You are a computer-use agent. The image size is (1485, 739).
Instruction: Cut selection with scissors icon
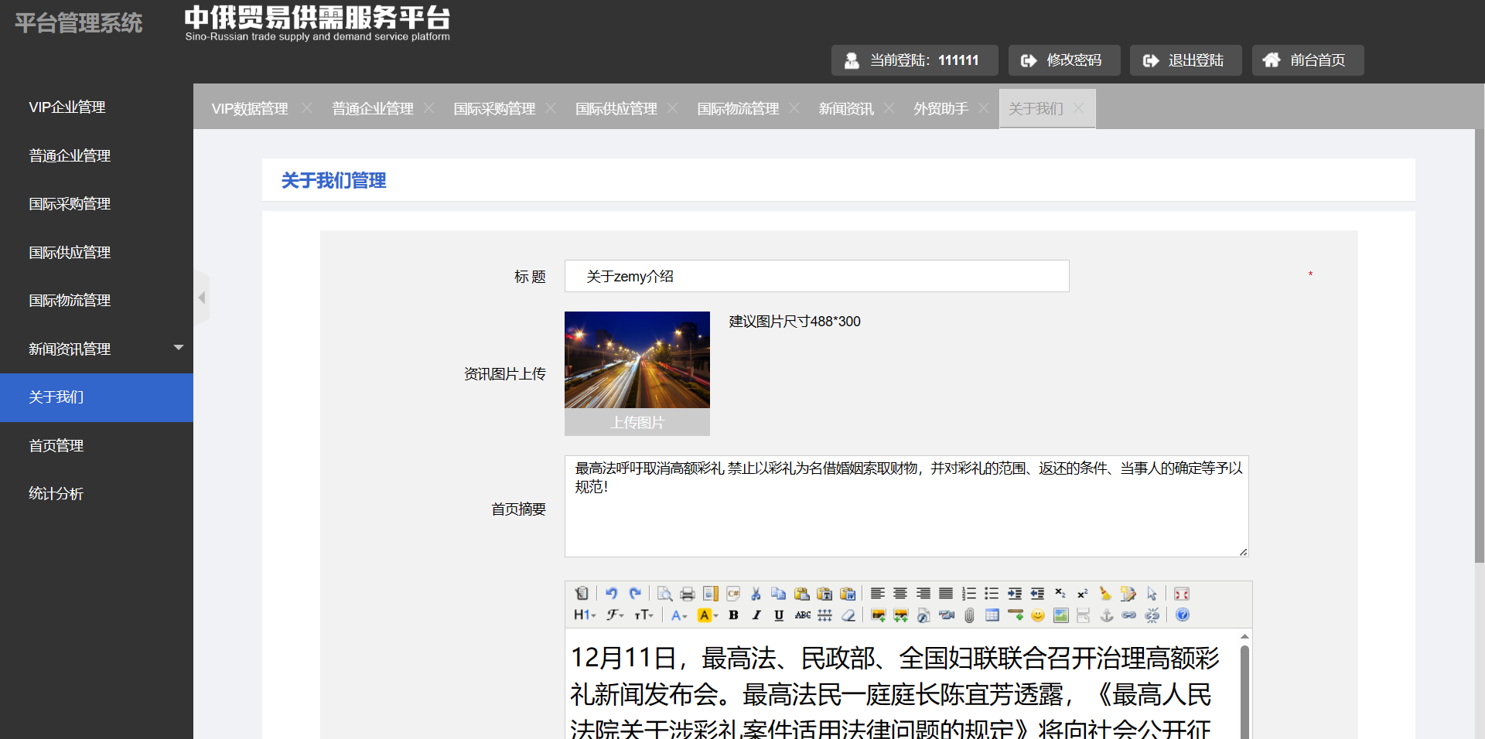[756, 594]
